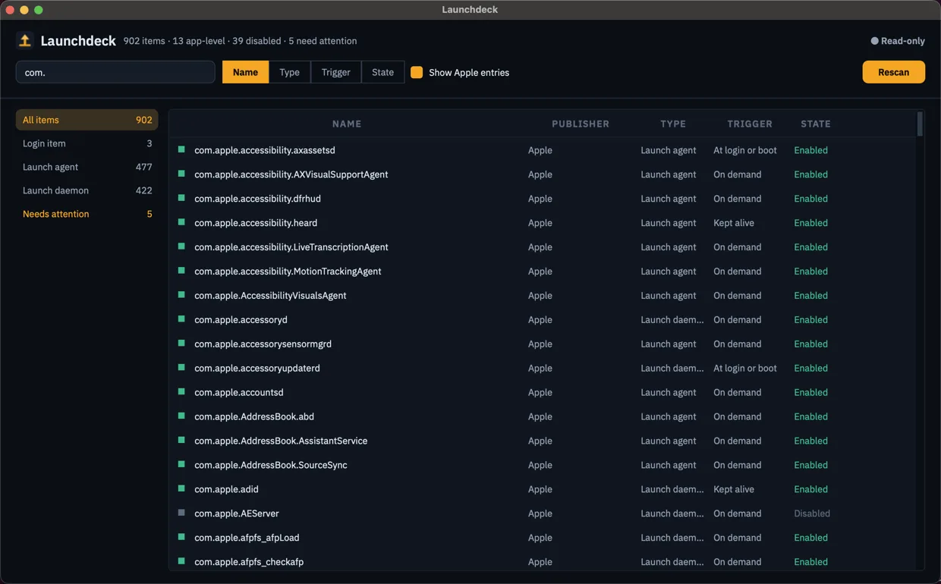Click the gray disabled square beside com.apple.AEServer
The height and width of the screenshot is (584, 941).
click(181, 513)
